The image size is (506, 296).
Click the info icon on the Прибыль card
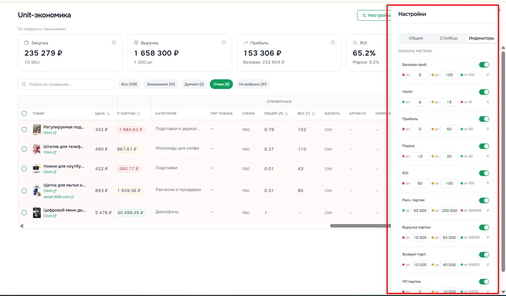click(333, 43)
